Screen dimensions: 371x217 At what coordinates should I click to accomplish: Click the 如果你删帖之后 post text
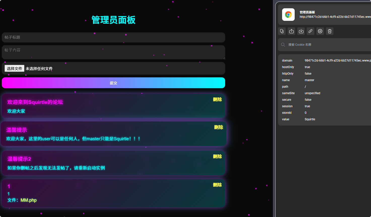click(56, 168)
